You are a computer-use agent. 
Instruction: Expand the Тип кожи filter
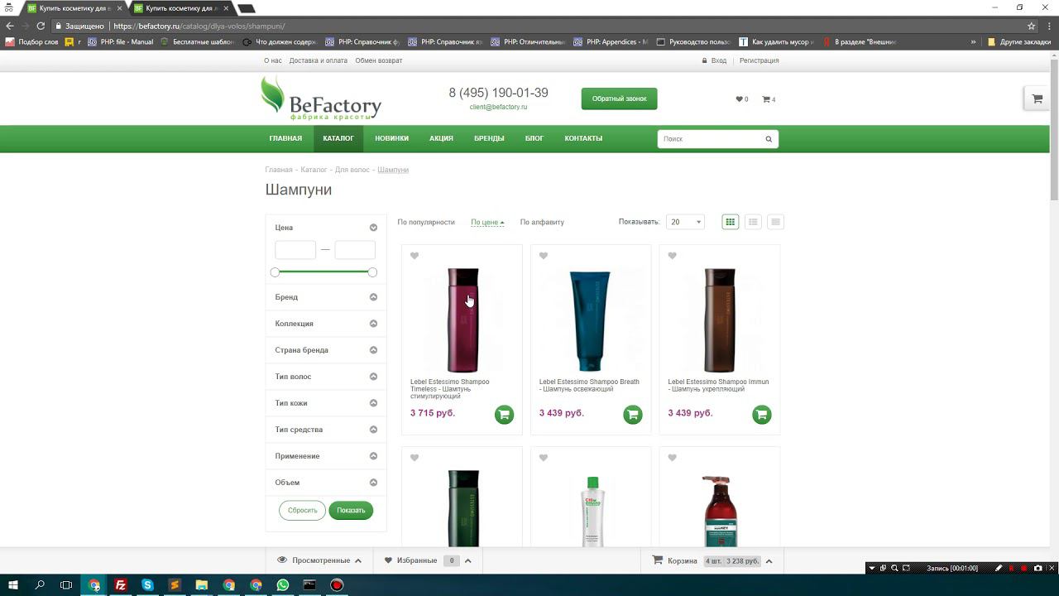click(373, 403)
